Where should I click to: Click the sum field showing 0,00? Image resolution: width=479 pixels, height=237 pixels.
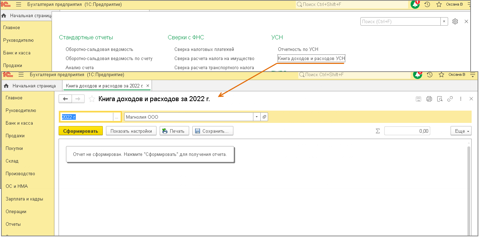click(407, 131)
